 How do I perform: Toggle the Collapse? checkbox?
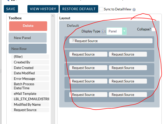(154, 29)
